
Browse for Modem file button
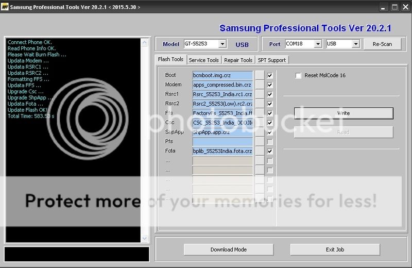[x=260, y=85]
